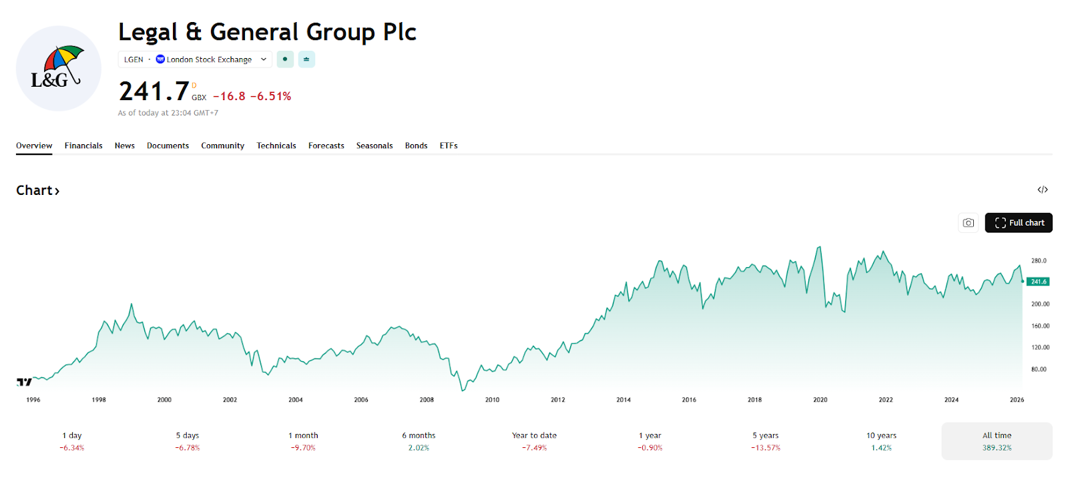Open the embed code icon above chart
Image resolution: width=1068 pixels, height=484 pixels.
(x=1042, y=190)
